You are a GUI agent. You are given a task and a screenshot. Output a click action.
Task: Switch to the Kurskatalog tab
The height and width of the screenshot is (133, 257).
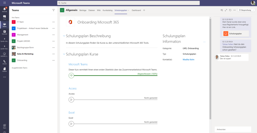click(x=108, y=10)
